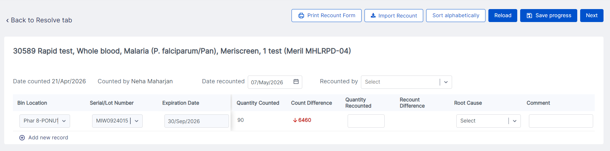Click the Expiration Date field 30/Sep/2026
Image resolution: width=610 pixels, height=151 pixels.
(197, 121)
